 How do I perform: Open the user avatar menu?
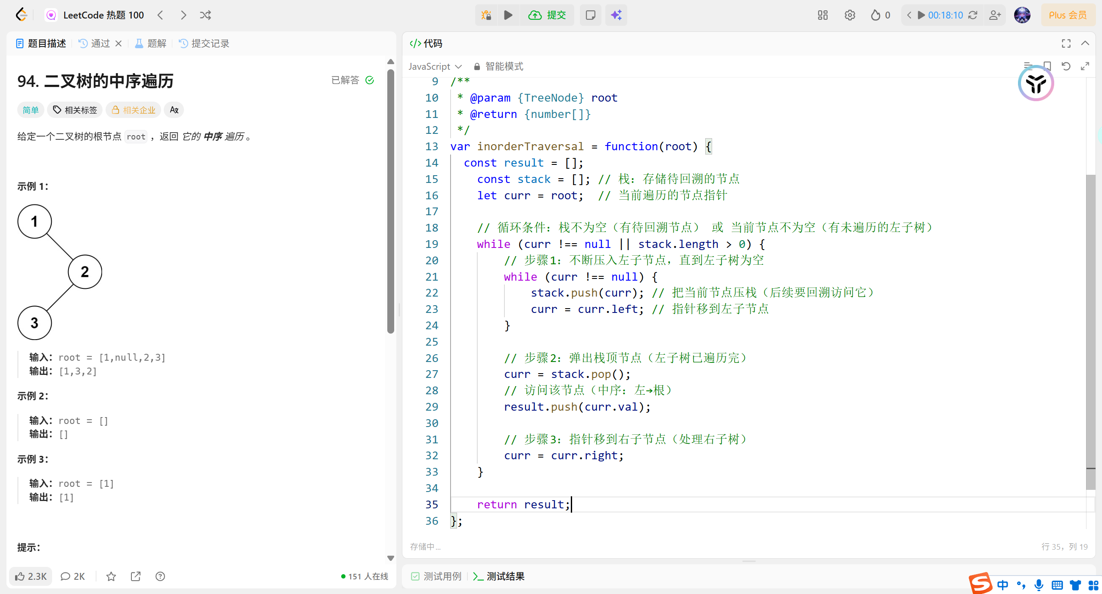(1022, 15)
